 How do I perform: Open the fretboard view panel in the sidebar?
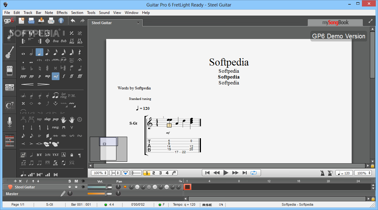click(10, 140)
